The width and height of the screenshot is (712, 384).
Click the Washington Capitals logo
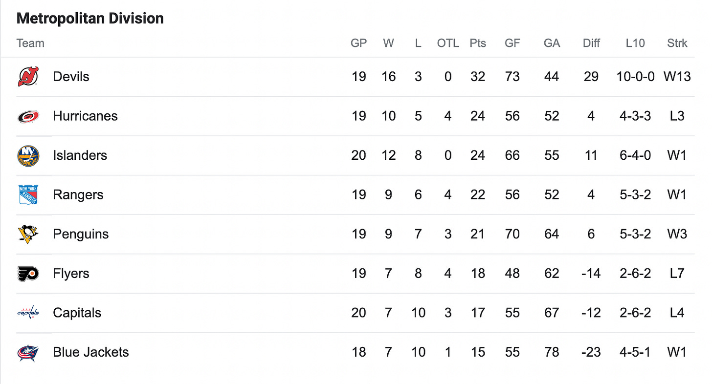tap(28, 313)
